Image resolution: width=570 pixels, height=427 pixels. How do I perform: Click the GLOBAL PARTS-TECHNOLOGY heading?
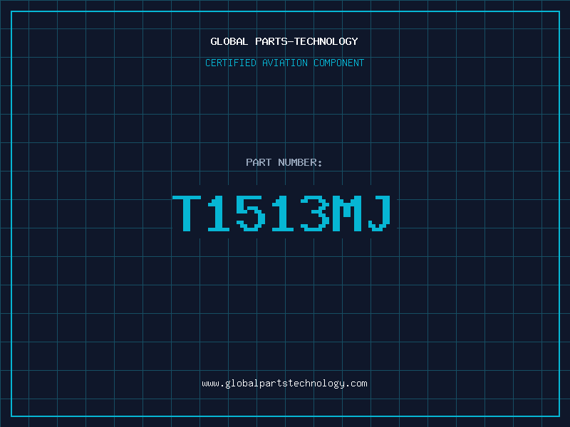pyautogui.click(x=284, y=41)
